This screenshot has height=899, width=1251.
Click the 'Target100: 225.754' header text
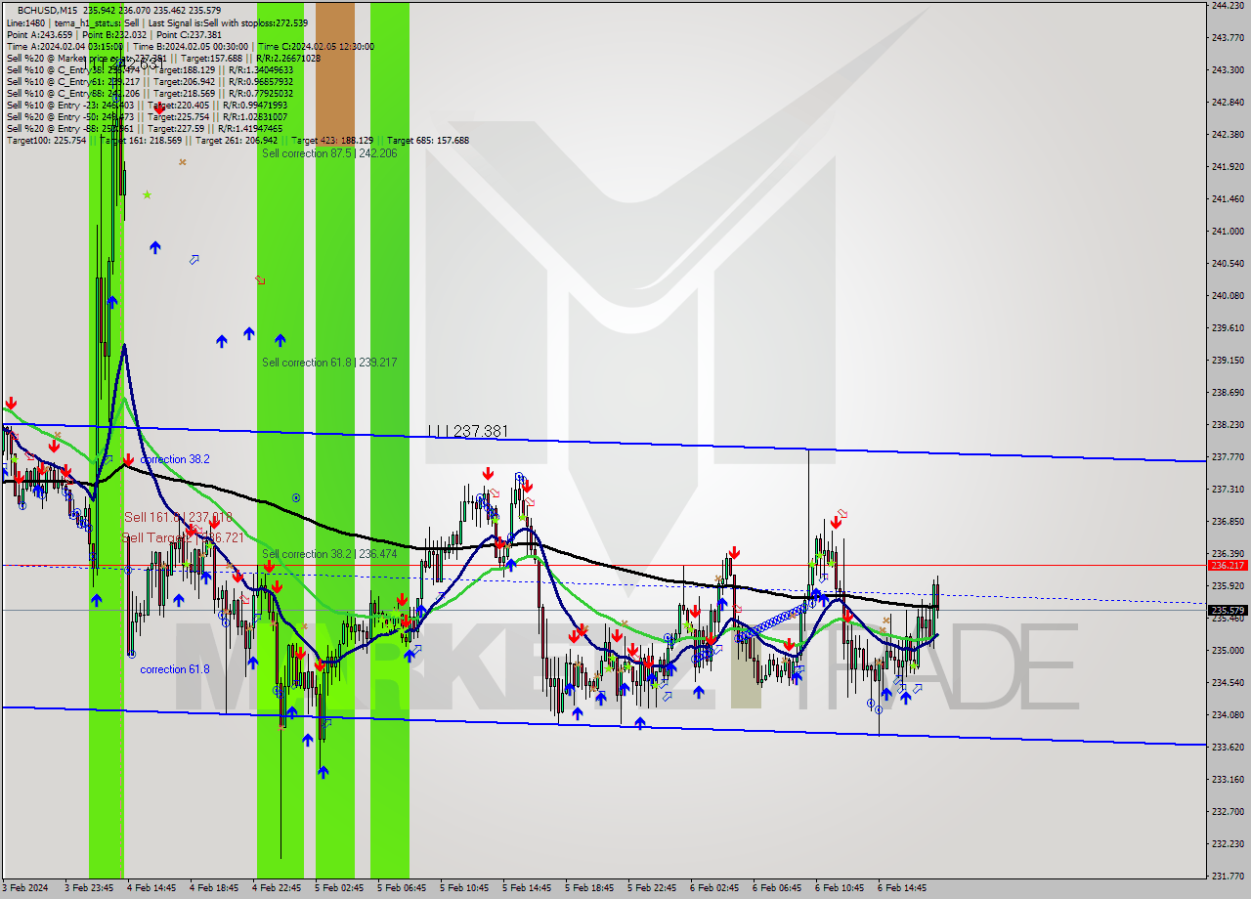(46, 140)
